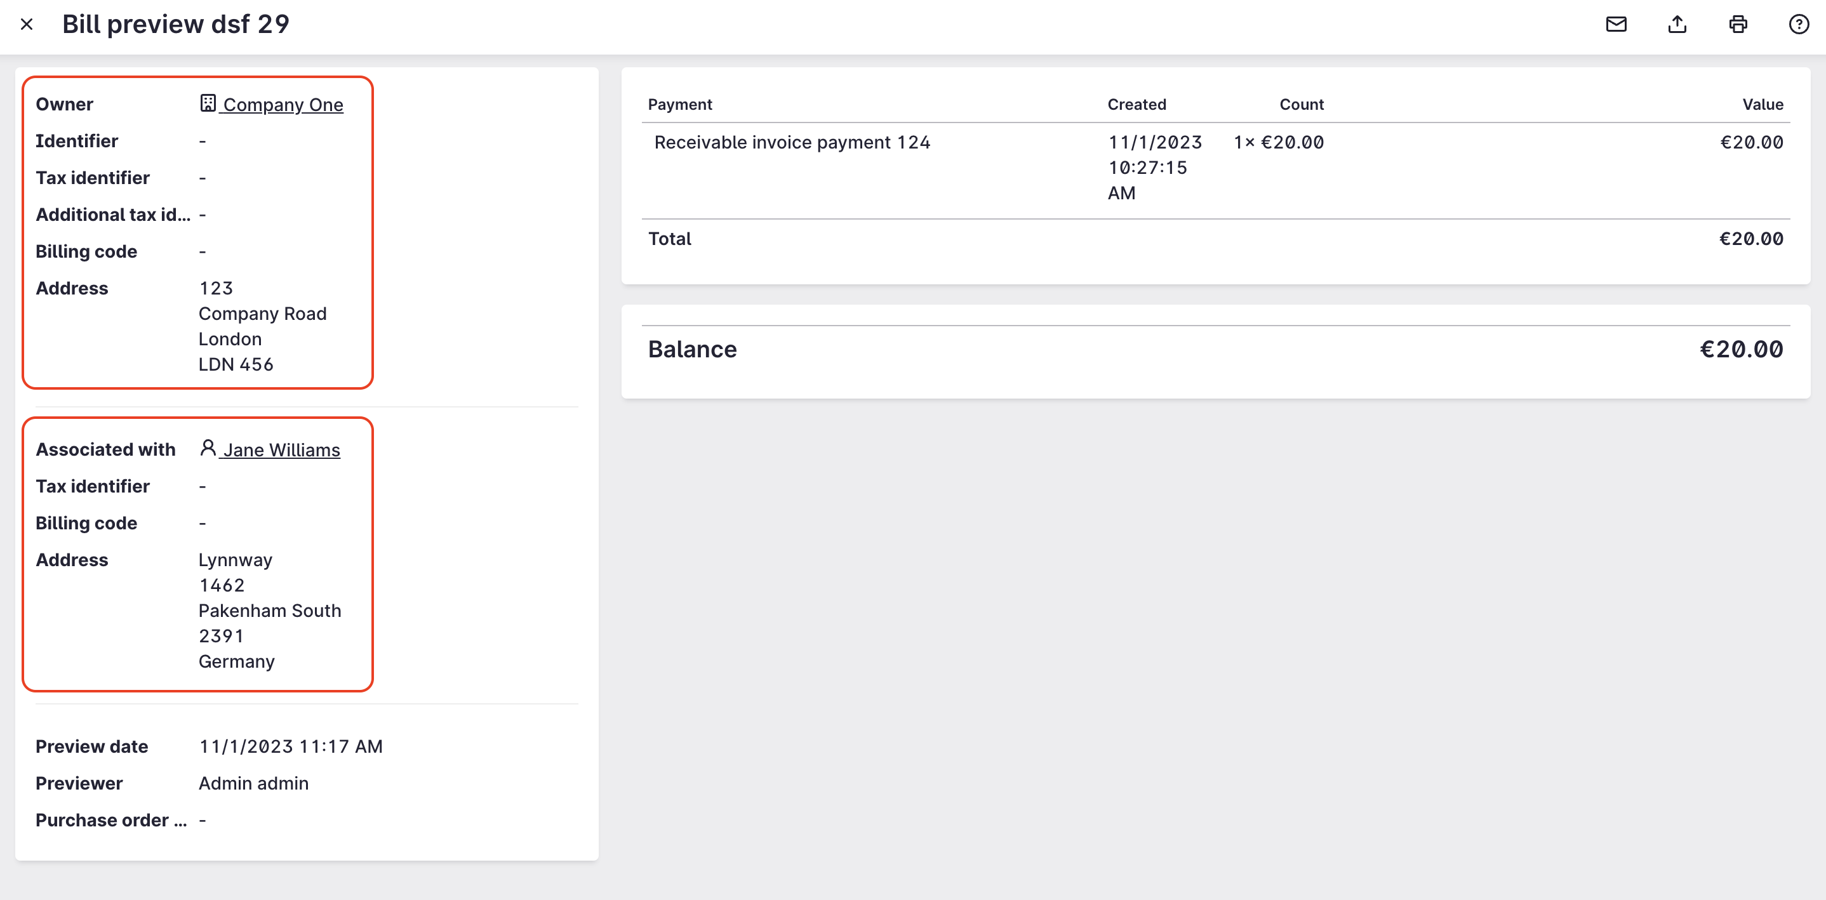Screen dimensions: 1826x900
Task: Click the Payment column header
Action: tap(680, 104)
